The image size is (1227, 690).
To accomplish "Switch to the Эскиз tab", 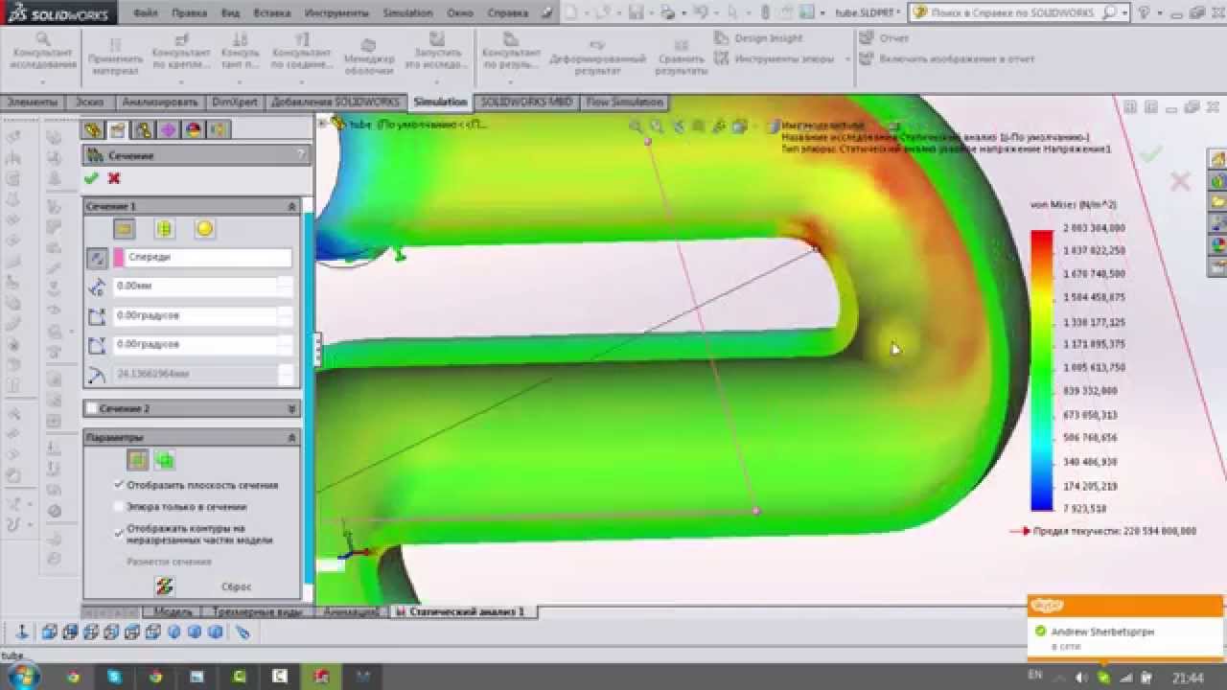I will tap(89, 102).
